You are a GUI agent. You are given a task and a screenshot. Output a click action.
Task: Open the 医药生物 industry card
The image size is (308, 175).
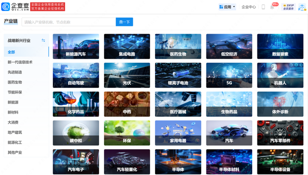pyautogui.click(x=178, y=47)
